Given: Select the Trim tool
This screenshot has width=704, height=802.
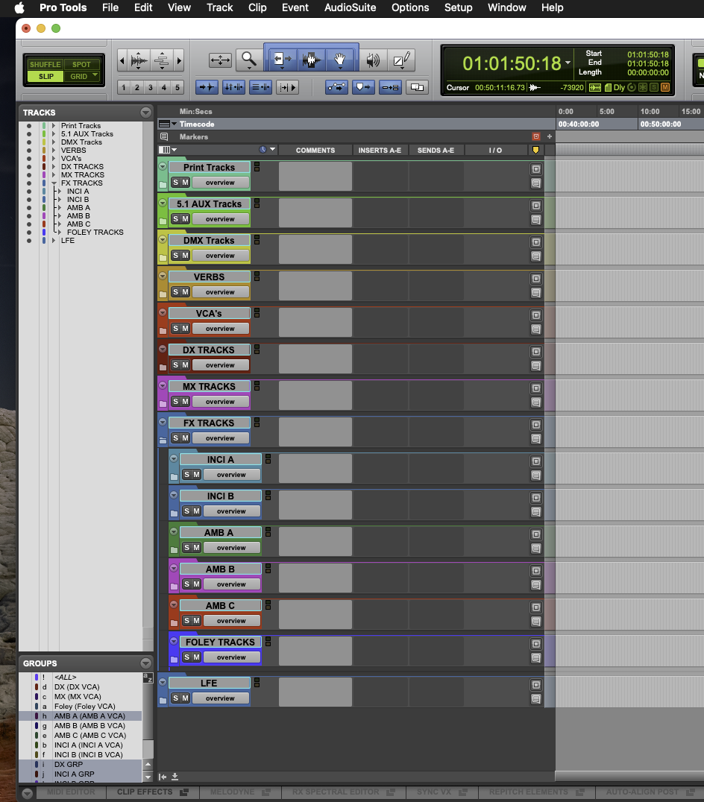Looking at the screenshot, I should click(x=282, y=60).
